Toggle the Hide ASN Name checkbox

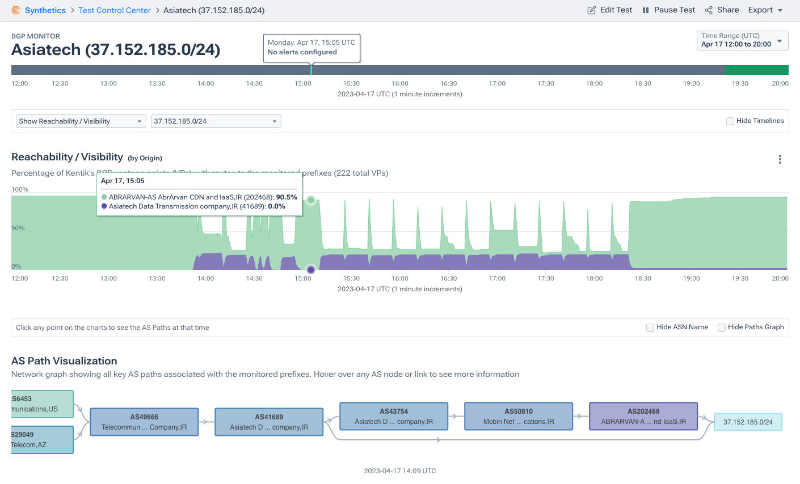[x=650, y=328]
